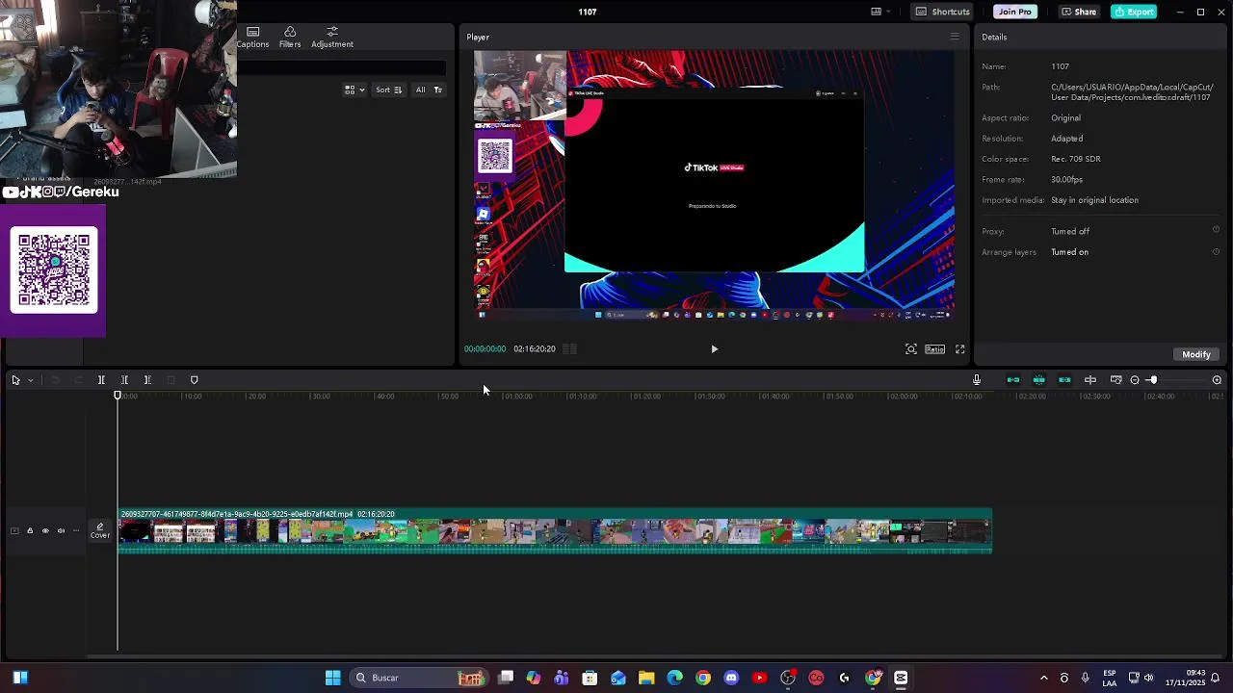
Task: Click the Arrange layers info help icon
Action: [x=1216, y=251]
